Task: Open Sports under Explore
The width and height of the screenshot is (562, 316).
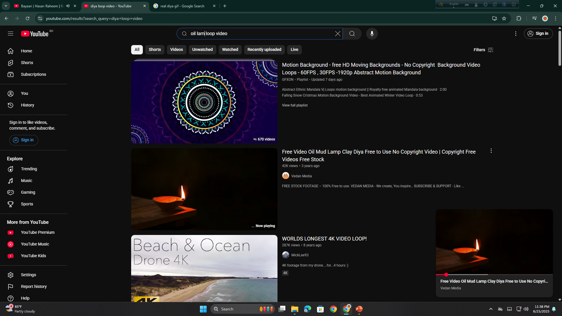Action: (34, 204)
